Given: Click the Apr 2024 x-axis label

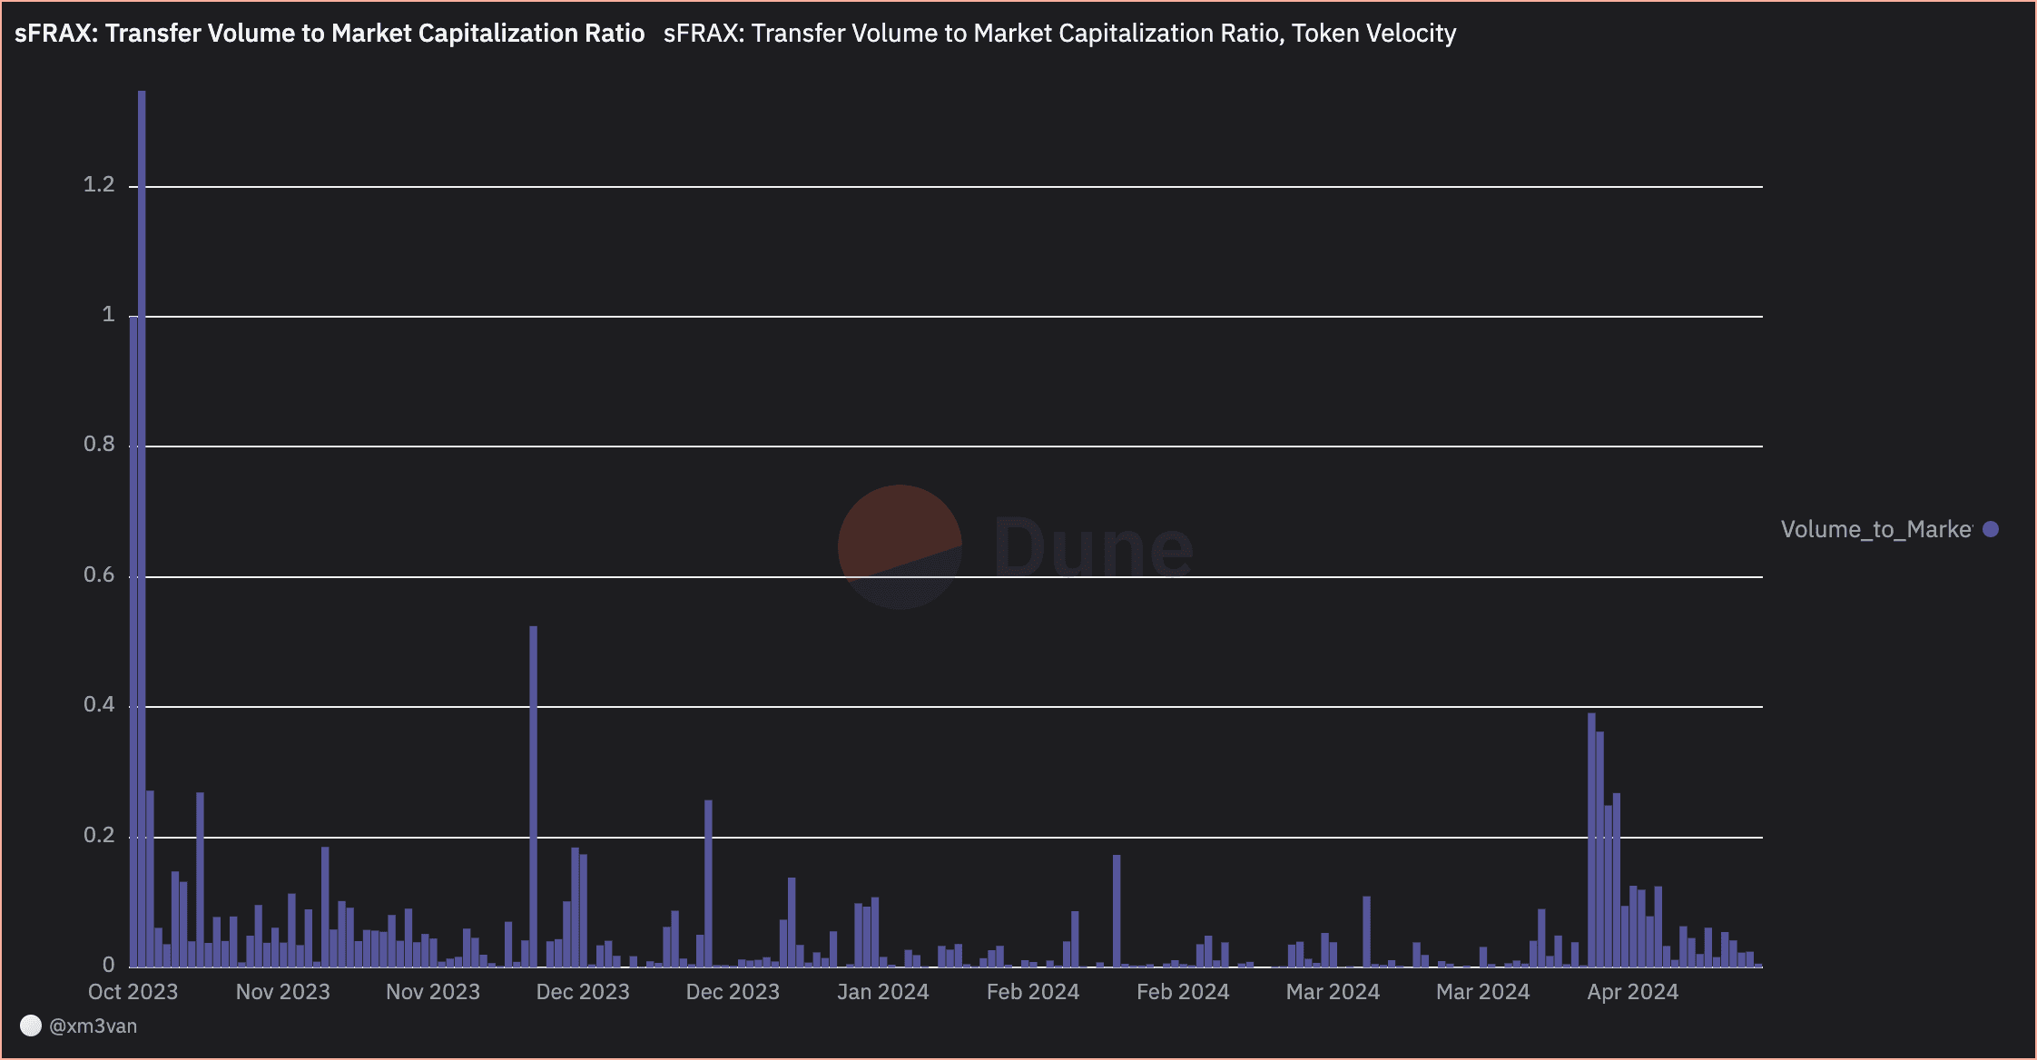Looking at the screenshot, I should 1632,992.
